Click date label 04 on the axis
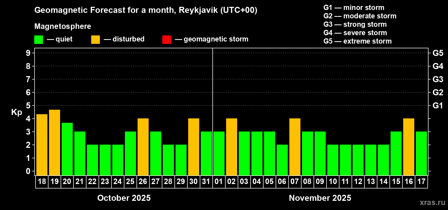The image size is (448, 210). 257,181
